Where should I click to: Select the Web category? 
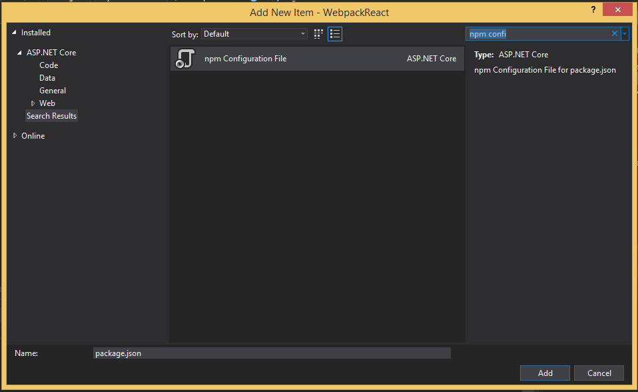47,103
